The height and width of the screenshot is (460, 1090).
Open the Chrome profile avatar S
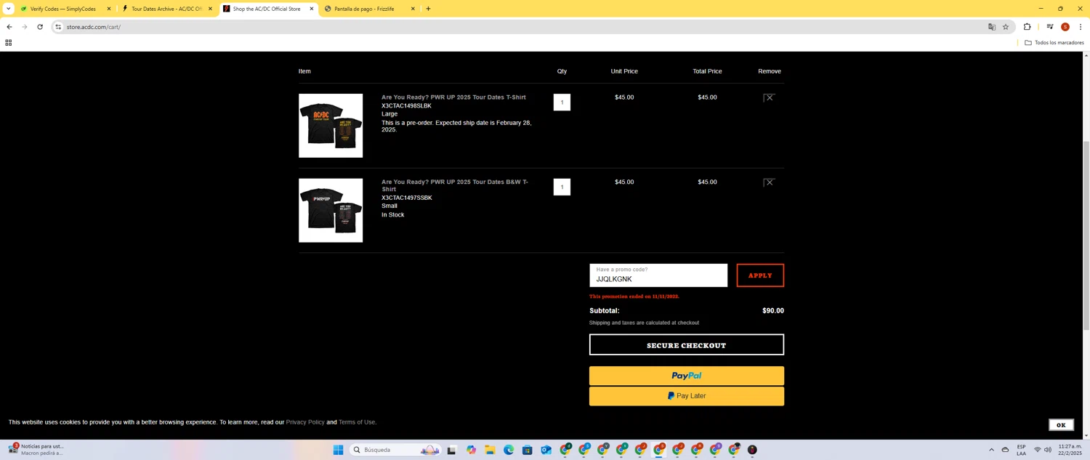[x=1065, y=27]
